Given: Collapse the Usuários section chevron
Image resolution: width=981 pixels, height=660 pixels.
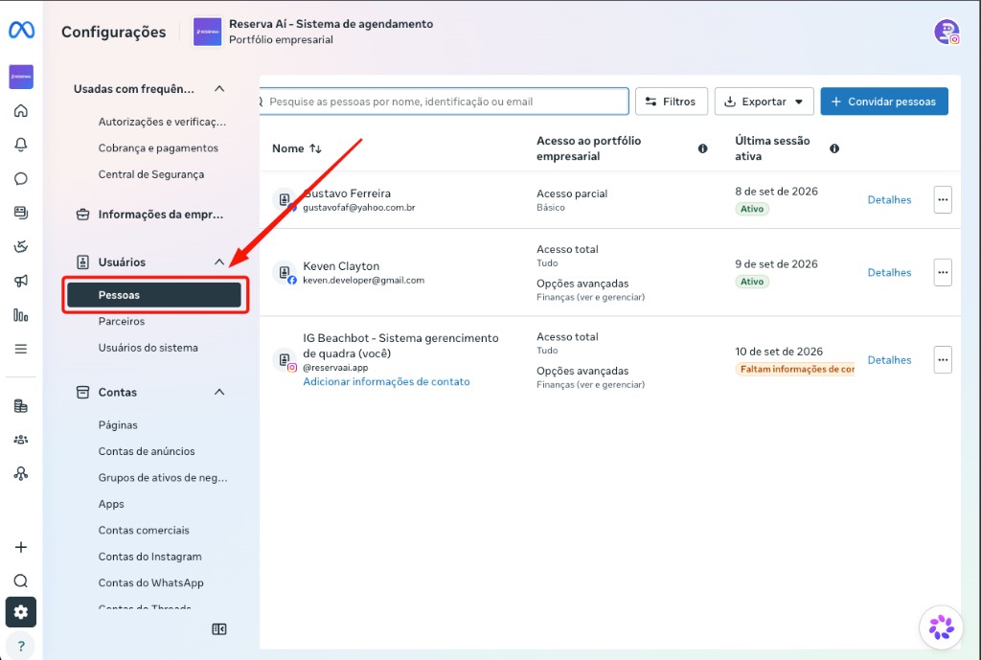Looking at the screenshot, I should point(219,262).
